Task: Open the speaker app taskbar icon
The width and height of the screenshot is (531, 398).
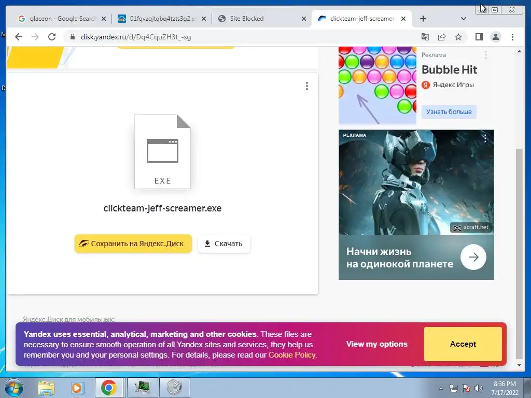Action: pos(174,388)
